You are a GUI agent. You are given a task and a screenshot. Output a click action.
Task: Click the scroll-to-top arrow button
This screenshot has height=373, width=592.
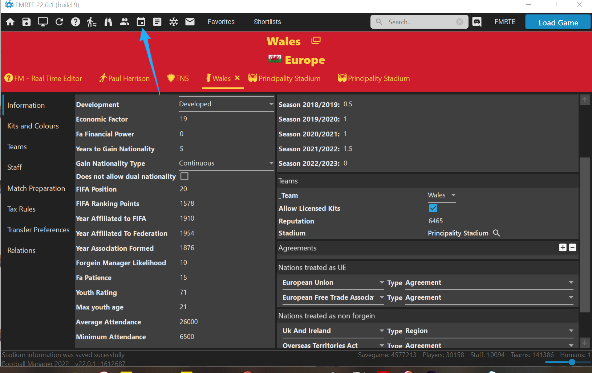click(585, 100)
